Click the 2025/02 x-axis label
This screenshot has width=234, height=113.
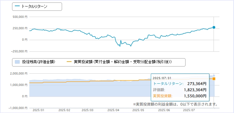tap(64, 110)
